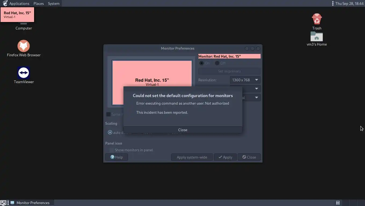Click the show desktop icon in bottom panel
Image resolution: width=365 pixels, height=206 pixels.
click(3, 203)
